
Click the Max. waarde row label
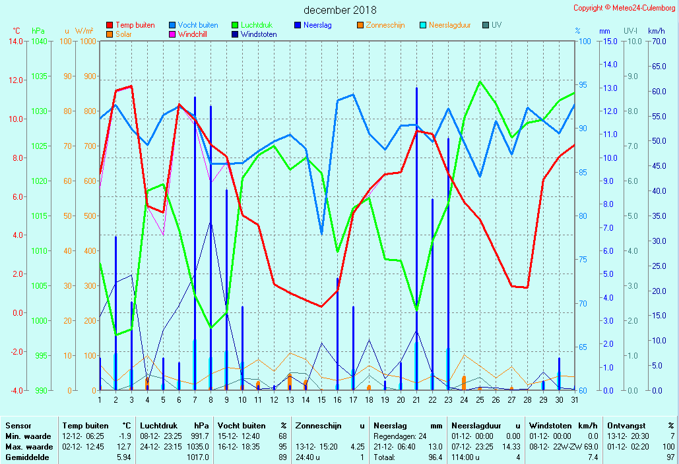coord(27,447)
